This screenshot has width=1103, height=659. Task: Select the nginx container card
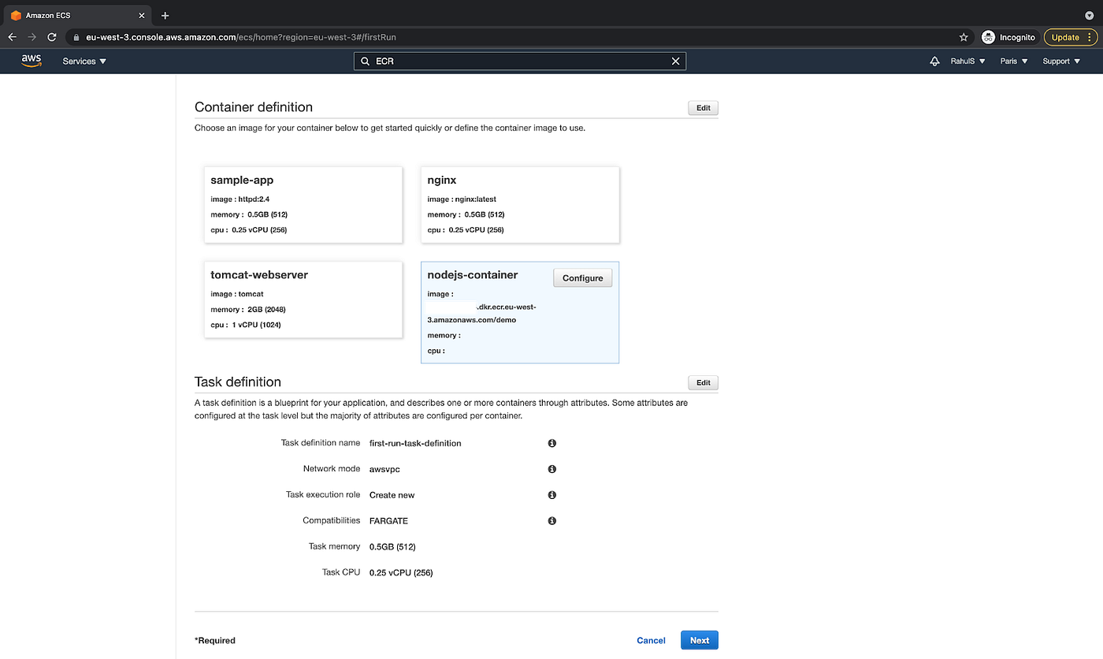(x=520, y=204)
